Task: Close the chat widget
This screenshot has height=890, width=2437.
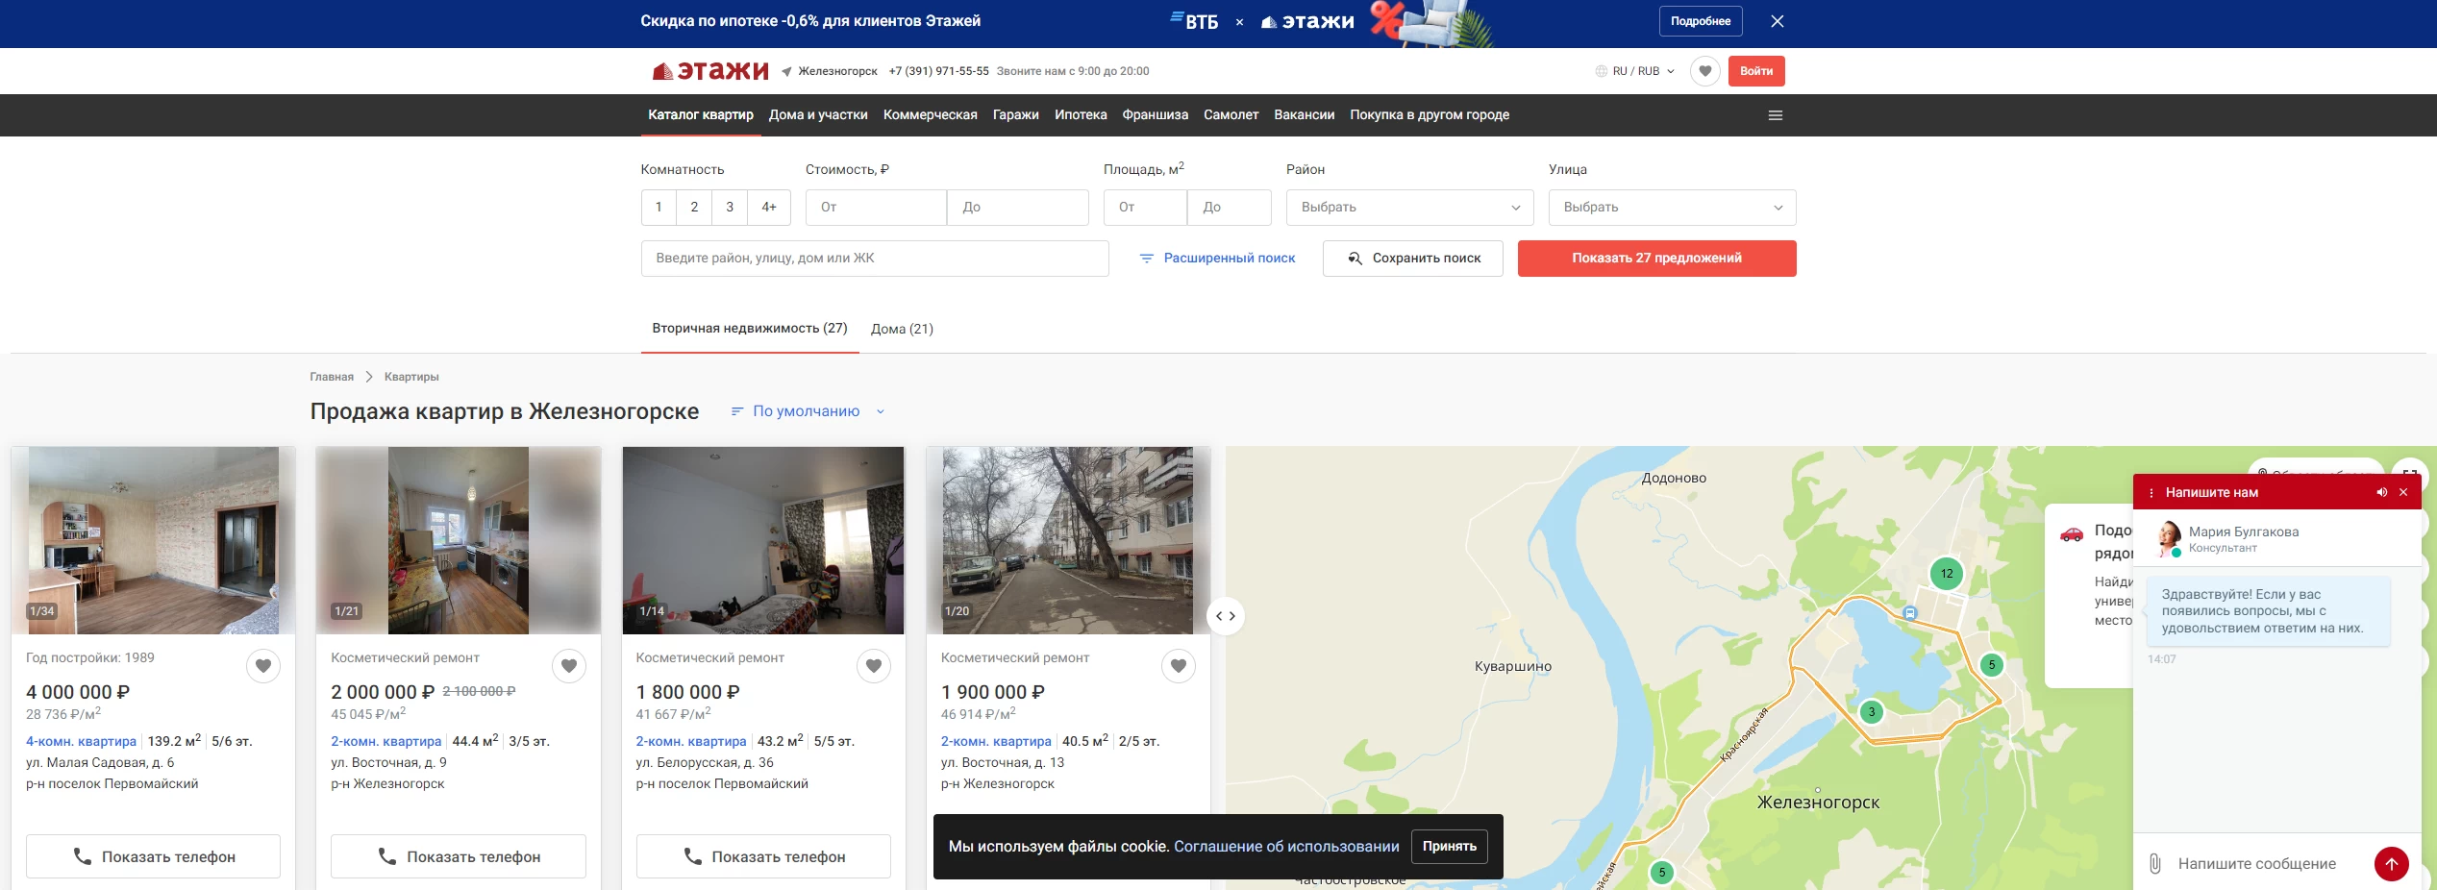Action: coord(2403,492)
